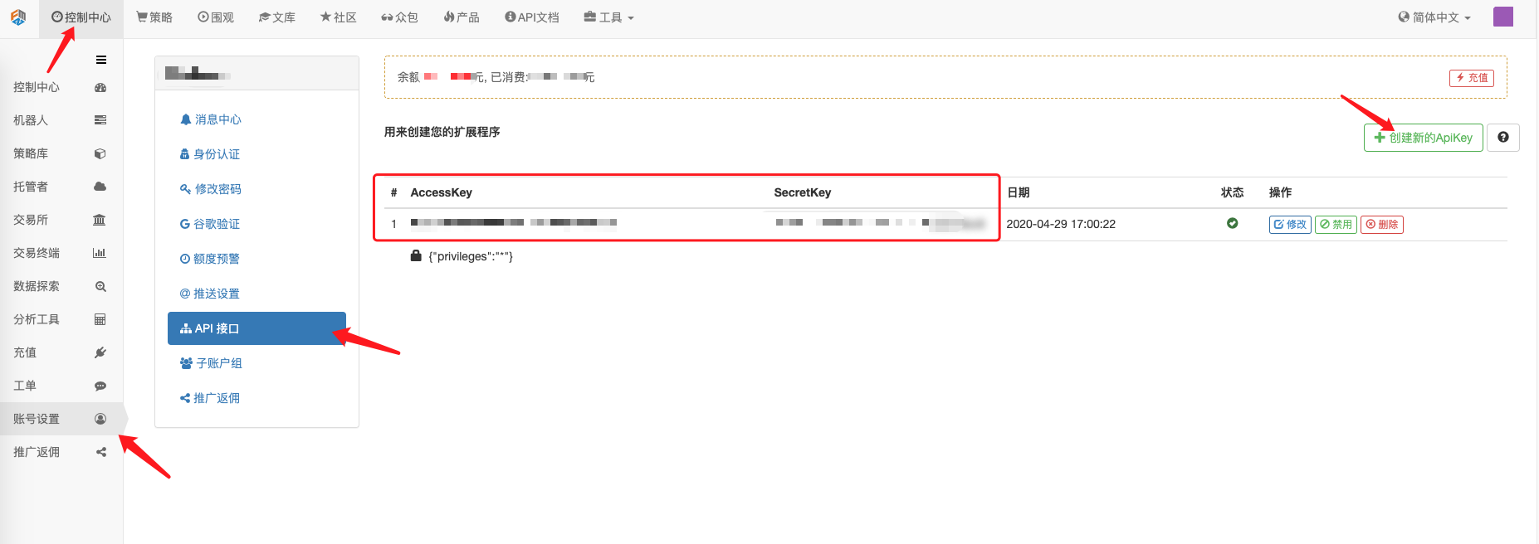Open 子账户组 in the account menu
The image size is (1539, 544).
click(211, 363)
